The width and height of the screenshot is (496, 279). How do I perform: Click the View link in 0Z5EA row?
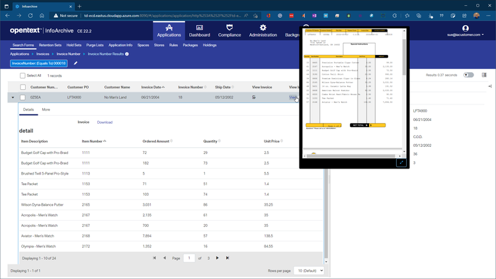293,97
